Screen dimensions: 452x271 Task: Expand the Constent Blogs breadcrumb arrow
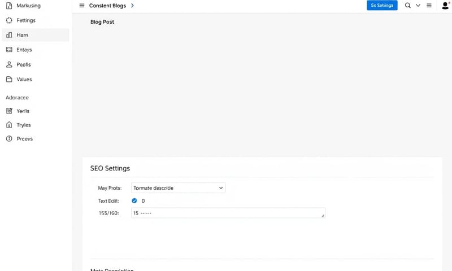click(x=132, y=6)
